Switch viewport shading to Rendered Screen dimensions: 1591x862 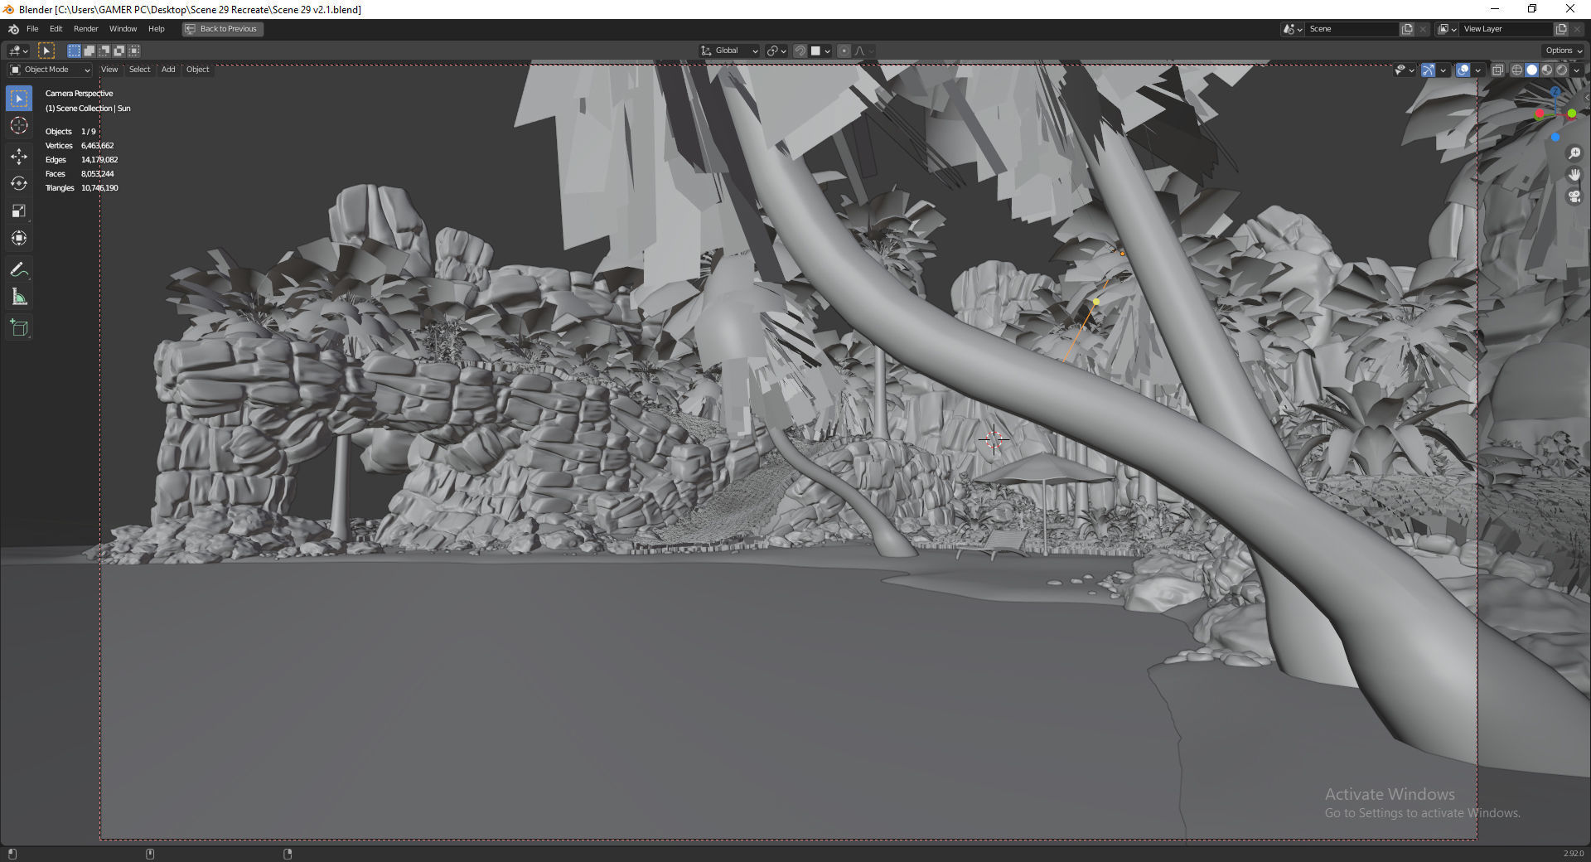[1561, 70]
